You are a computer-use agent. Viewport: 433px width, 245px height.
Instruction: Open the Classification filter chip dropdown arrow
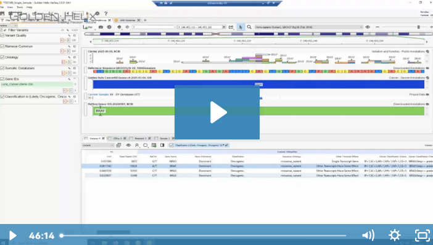[223, 145]
